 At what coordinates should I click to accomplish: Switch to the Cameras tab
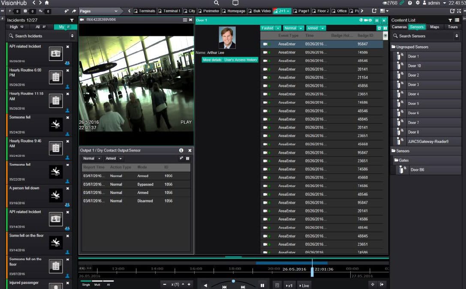pyautogui.click(x=399, y=27)
